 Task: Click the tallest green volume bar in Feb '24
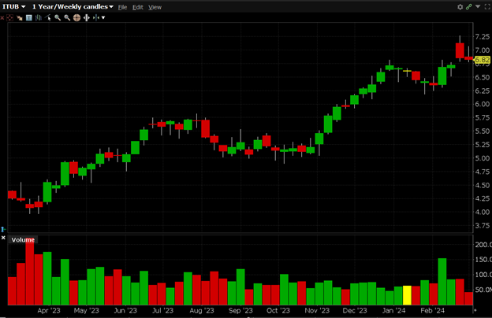pyautogui.click(x=442, y=281)
